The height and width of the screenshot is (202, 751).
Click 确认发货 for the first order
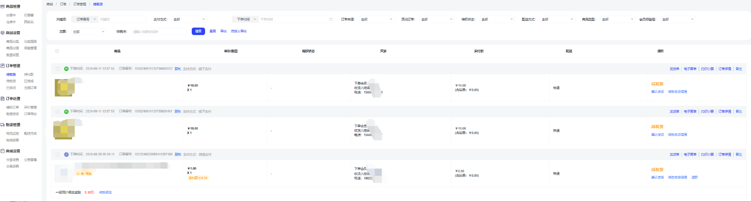657,92
